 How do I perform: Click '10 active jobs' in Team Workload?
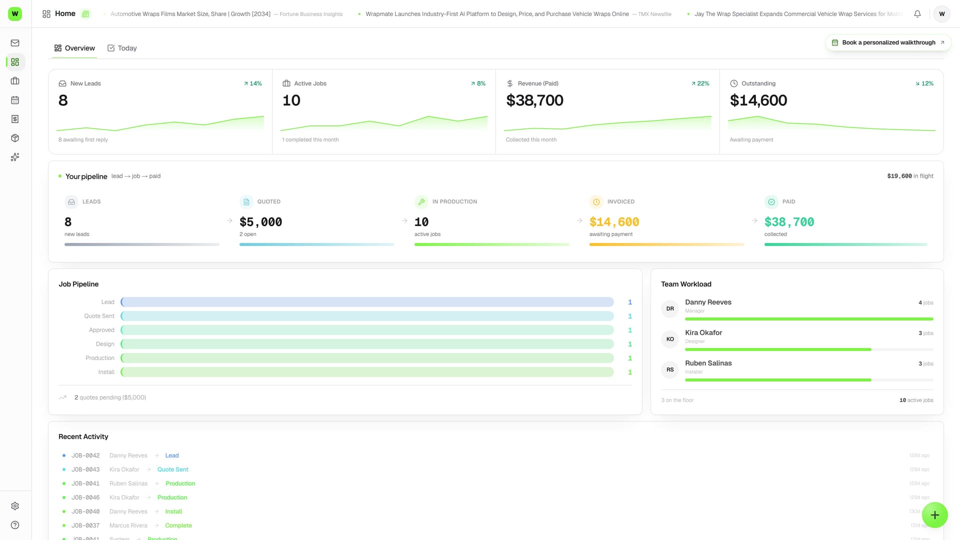tap(916, 400)
